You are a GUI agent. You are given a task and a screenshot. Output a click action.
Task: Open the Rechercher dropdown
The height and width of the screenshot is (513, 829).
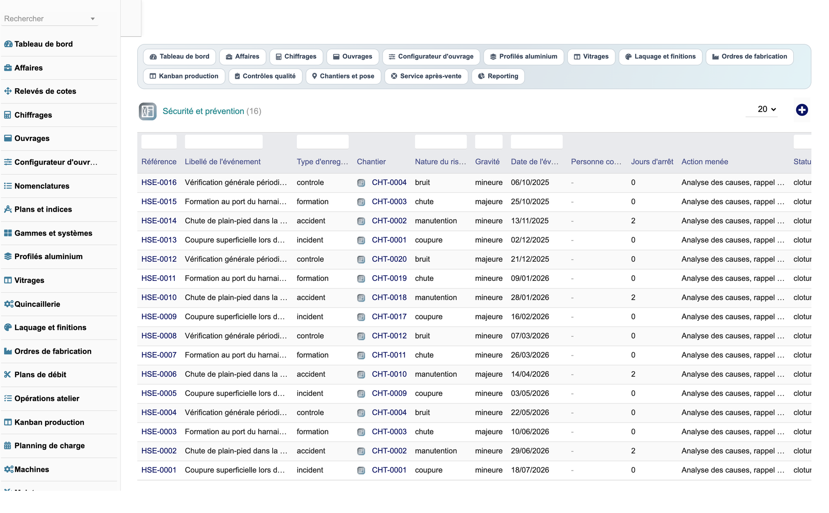click(49, 19)
